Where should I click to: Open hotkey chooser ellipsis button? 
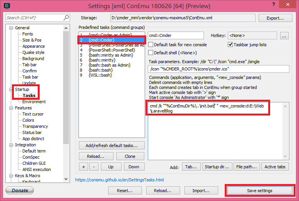pyautogui.click(x=284, y=36)
